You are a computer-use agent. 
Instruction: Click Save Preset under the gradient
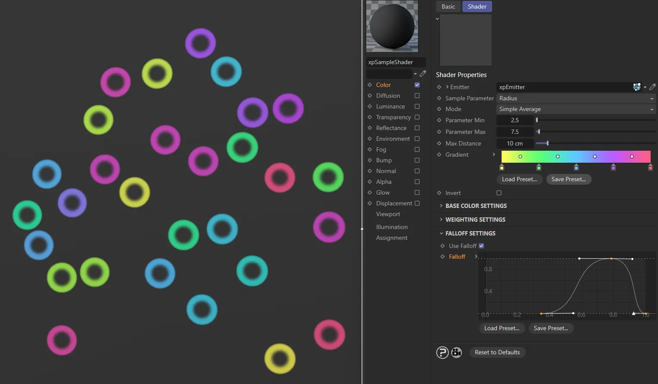pos(568,179)
